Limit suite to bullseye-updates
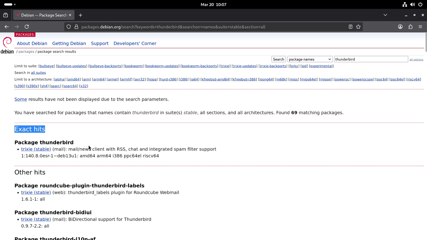The image size is (427, 240). 72,66
